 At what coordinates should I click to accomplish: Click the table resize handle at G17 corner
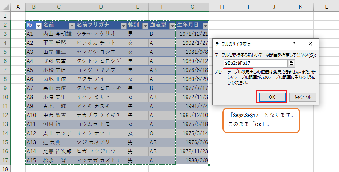pyautogui.click(x=209, y=165)
